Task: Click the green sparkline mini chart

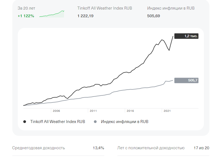Action: tap(52, 14)
